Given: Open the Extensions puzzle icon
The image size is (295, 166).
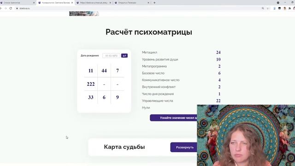Looking at the screenshot, I should (x=290, y=8).
